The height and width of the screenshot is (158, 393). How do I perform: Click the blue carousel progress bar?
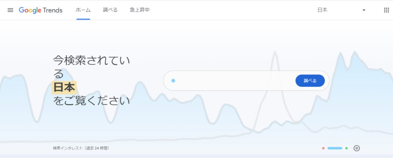pos(335,148)
